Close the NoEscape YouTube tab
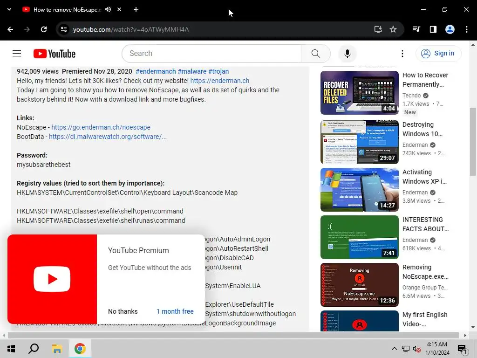Screen dimensions: 477x358 (119, 9)
